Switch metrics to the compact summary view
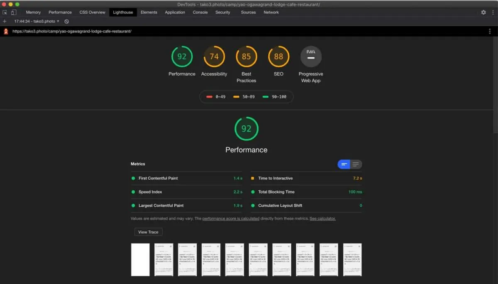The width and height of the screenshot is (498, 284). (x=344, y=164)
